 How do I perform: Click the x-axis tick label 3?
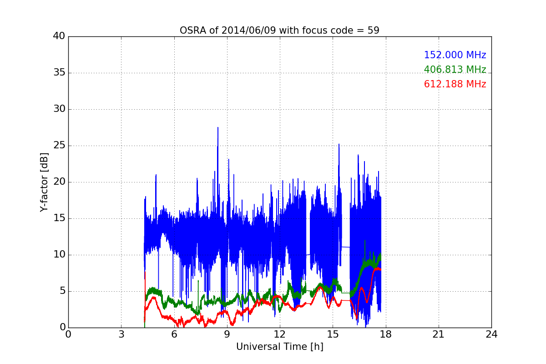coord(121,334)
